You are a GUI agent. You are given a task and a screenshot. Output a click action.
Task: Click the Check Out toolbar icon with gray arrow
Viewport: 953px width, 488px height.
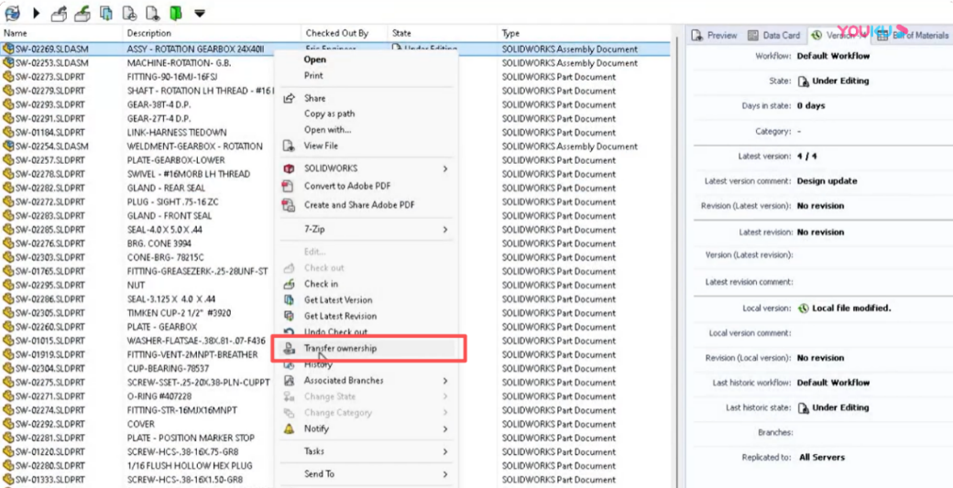(x=59, y=12)
